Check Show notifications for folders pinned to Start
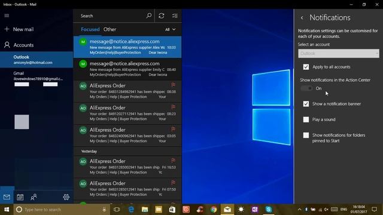This screenshot has height=215, width=383. pyautogui.click(x=306, y=136)
